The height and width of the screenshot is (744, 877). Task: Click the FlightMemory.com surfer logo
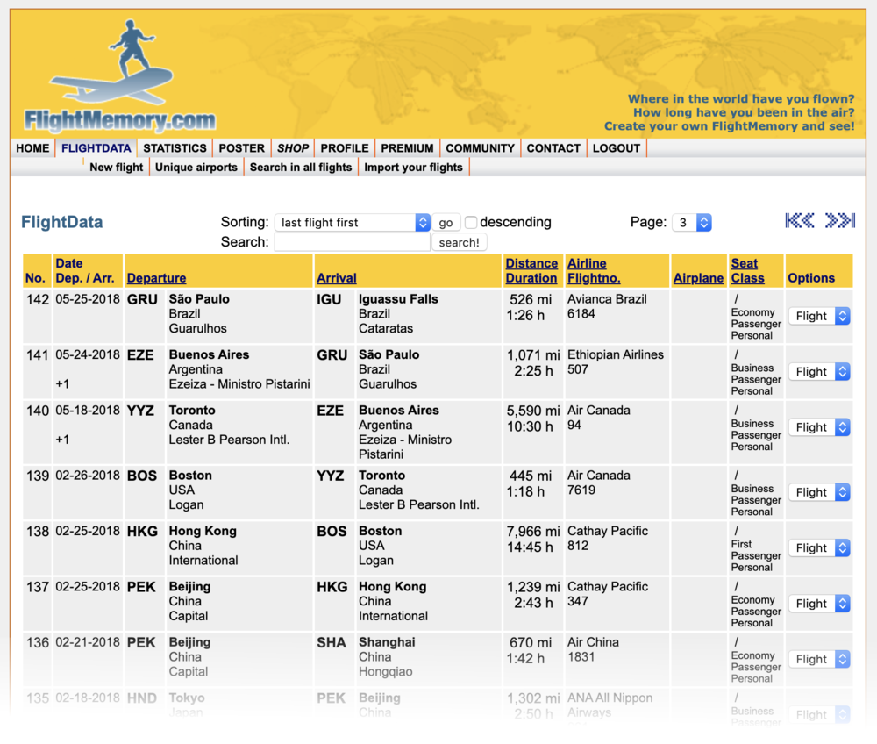120,79
